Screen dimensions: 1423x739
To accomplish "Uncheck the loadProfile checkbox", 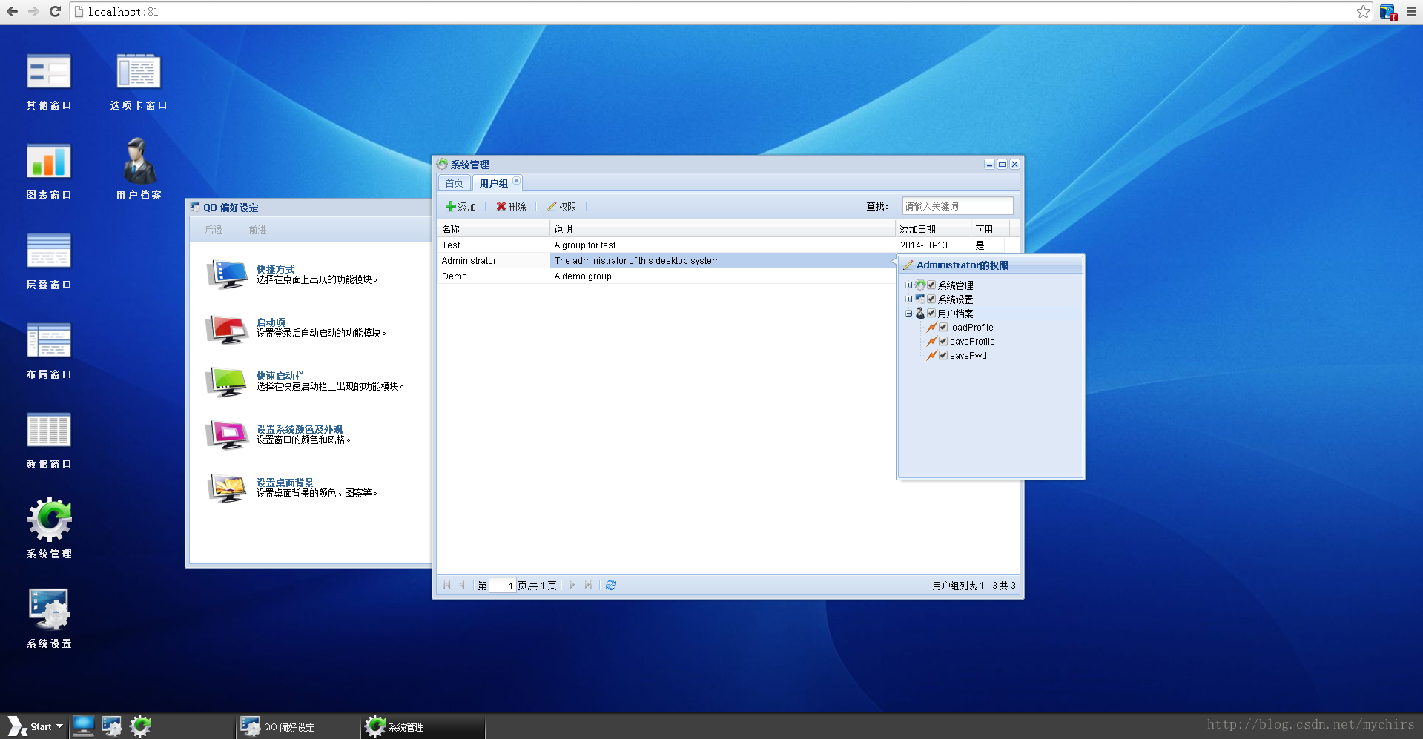I will 943,327.
